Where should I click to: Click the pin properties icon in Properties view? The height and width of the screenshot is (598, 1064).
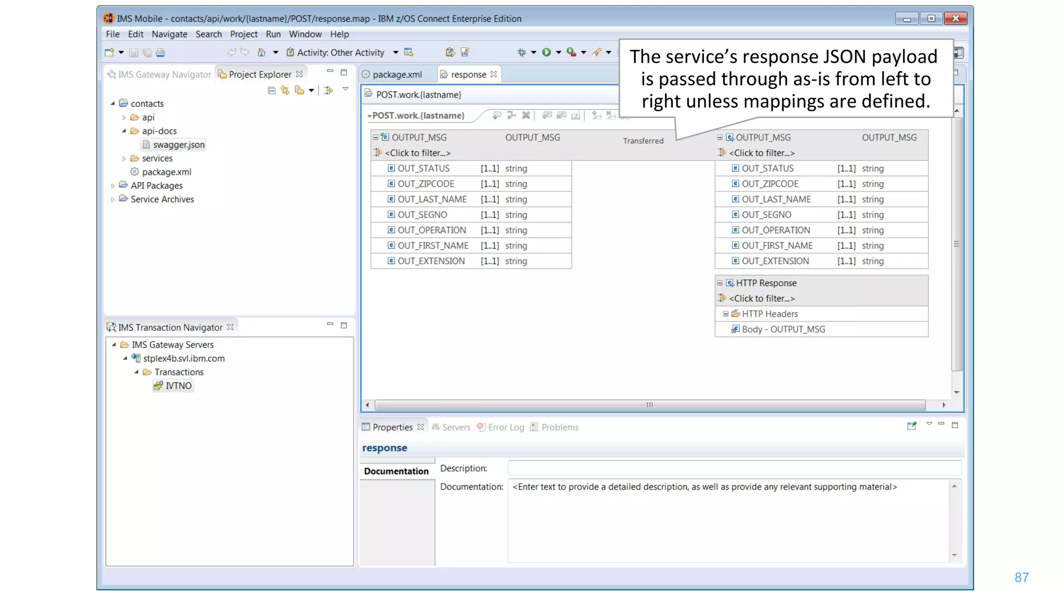click(912, 426)
